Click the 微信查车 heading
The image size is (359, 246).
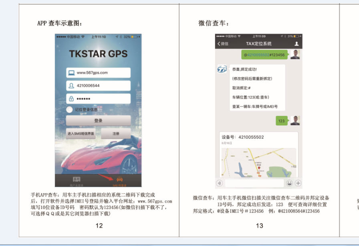[214, 23]
